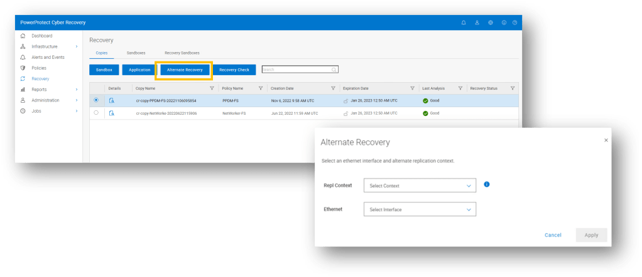The width and height of the screenshot is (642, 277).
Task: Click the Alternate Recovery button
Action: pos(185,70)
